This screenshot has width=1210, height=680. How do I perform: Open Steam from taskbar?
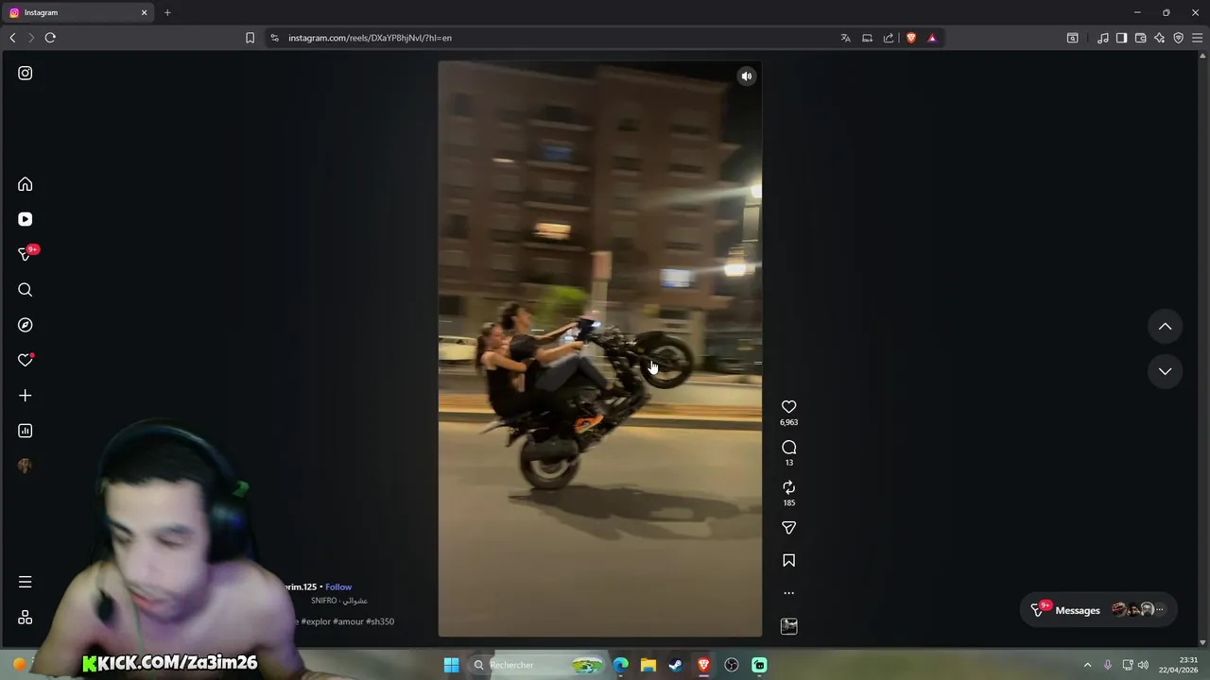676,665
